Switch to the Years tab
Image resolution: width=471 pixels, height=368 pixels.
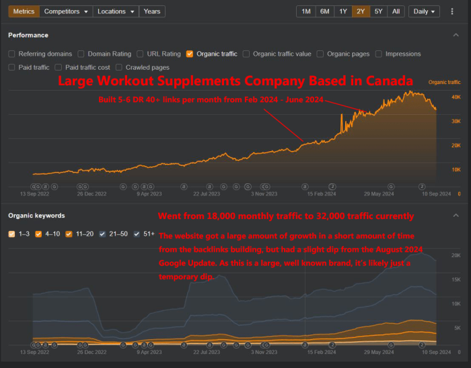(x=152, y=11)
